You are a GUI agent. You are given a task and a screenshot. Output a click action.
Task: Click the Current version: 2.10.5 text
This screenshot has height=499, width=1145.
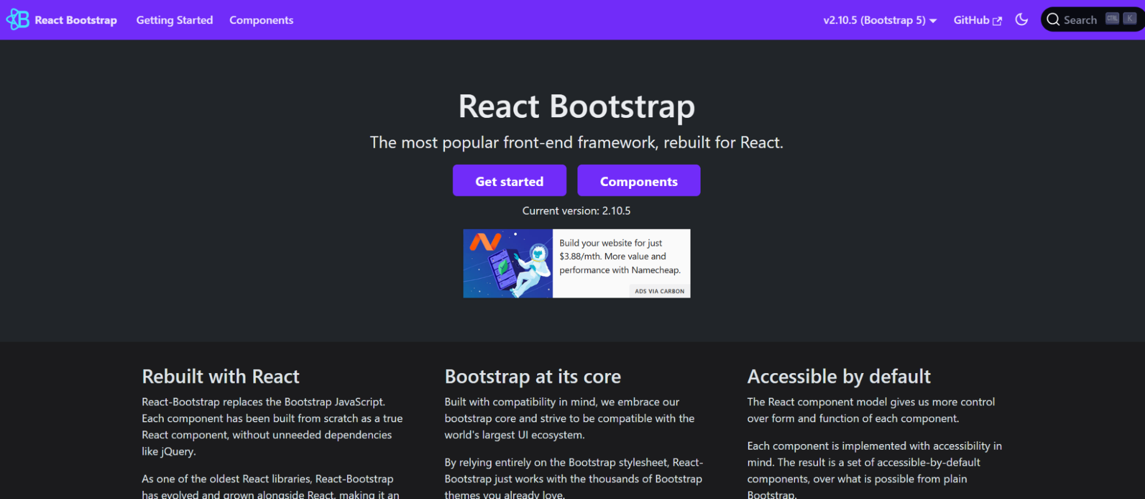(x=576, y=211)
